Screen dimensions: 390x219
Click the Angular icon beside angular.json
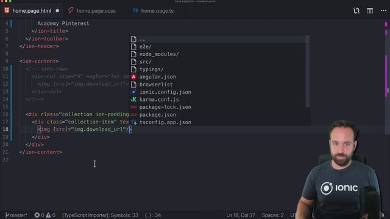pyautogui.click(x=133, y=77)
